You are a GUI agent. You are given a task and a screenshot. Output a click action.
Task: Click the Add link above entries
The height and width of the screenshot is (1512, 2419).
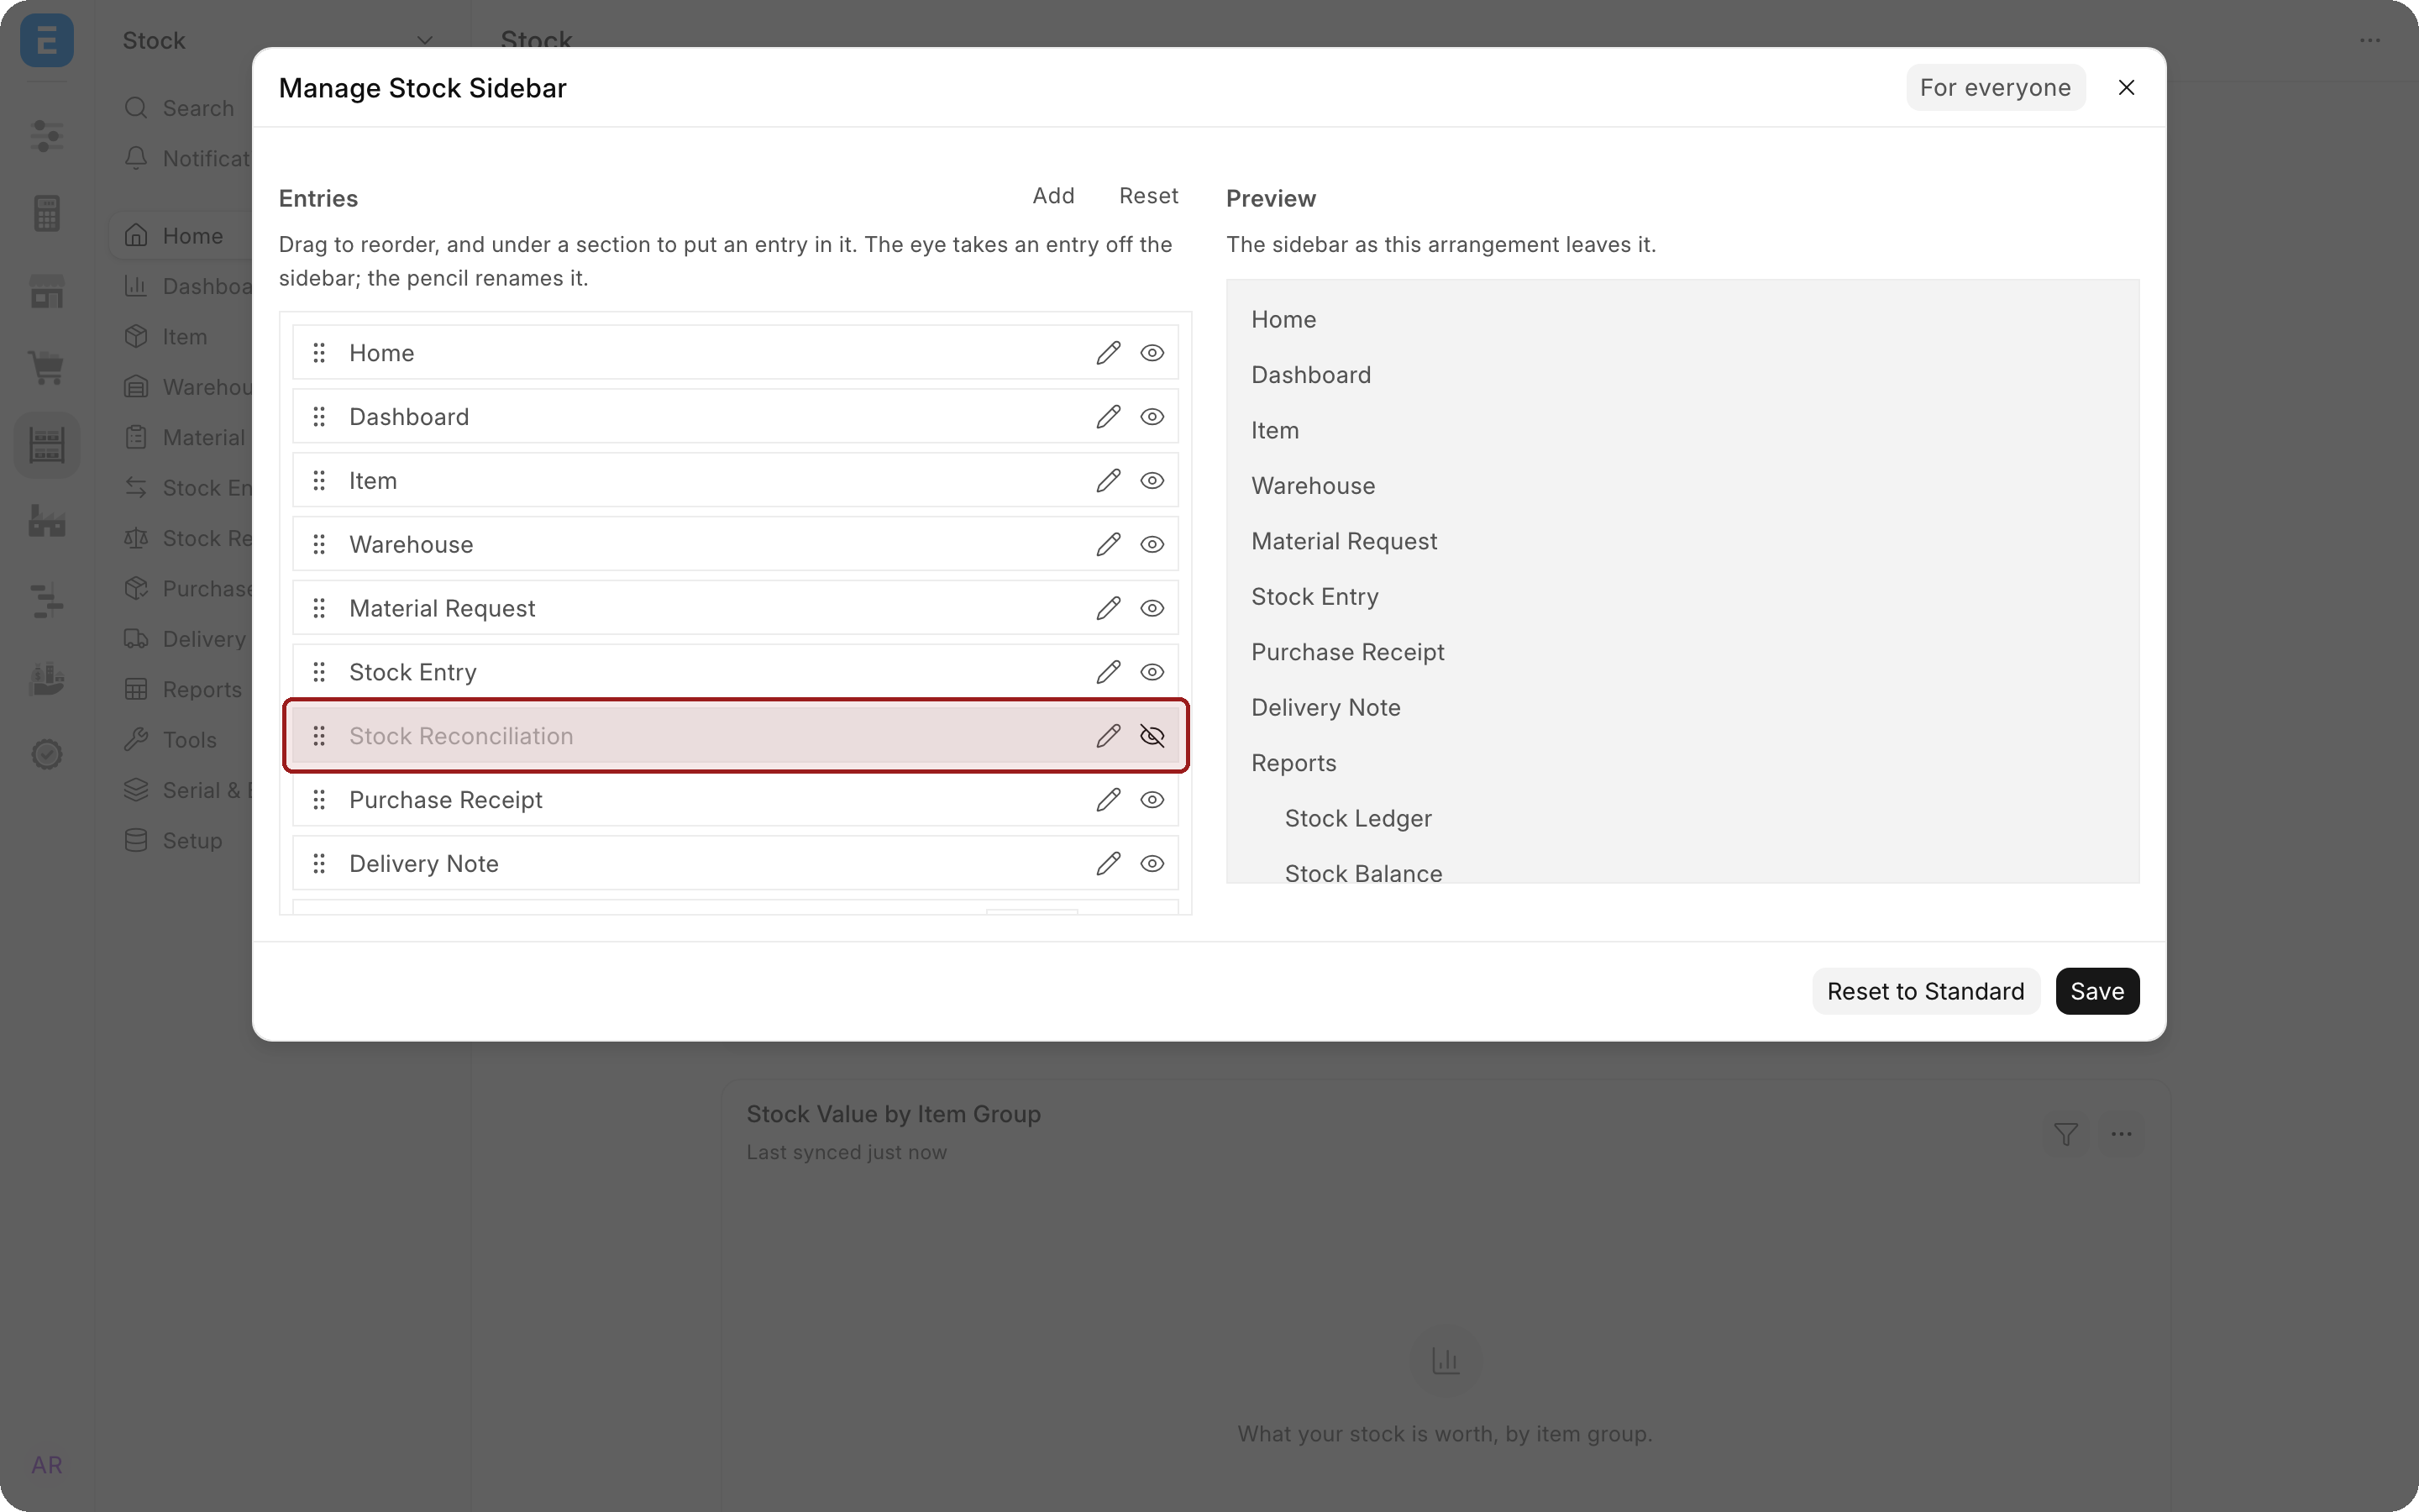pos(1053,196)
